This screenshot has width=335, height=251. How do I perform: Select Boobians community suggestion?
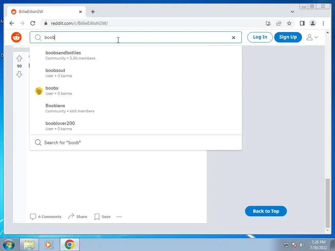click(136, 108)
